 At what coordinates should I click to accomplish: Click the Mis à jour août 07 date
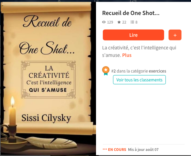(143, 150)
